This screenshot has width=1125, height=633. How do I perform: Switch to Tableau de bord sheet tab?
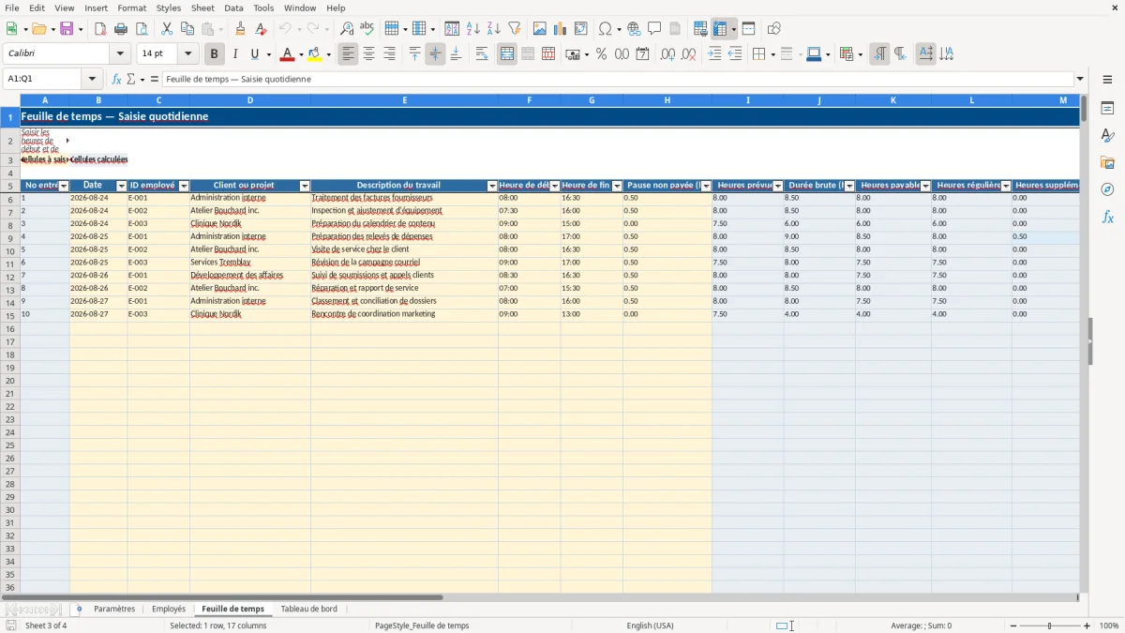309,609
